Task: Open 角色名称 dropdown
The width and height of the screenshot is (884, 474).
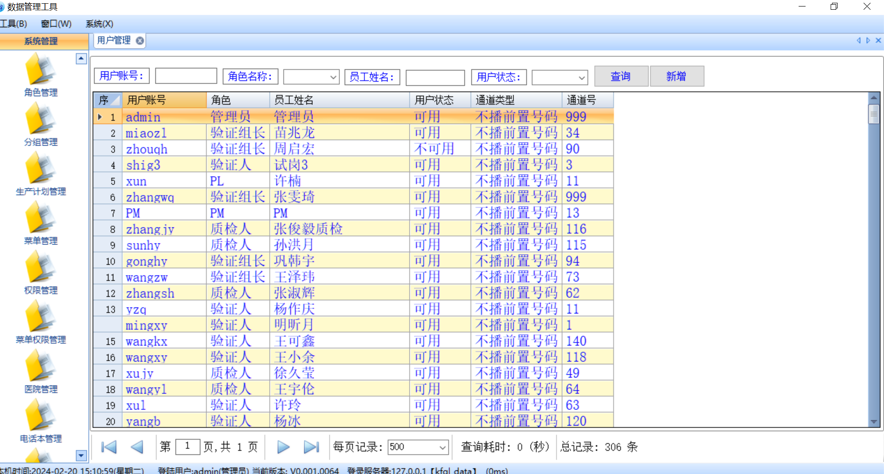Action: [x=333, y=77]
